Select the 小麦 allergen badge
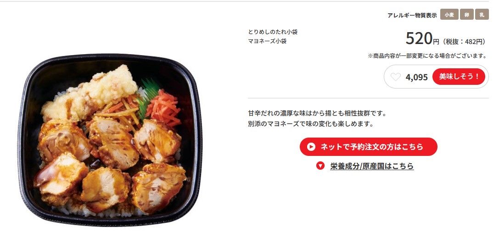This screenshot has height=238, width=499. coord(449,15)
